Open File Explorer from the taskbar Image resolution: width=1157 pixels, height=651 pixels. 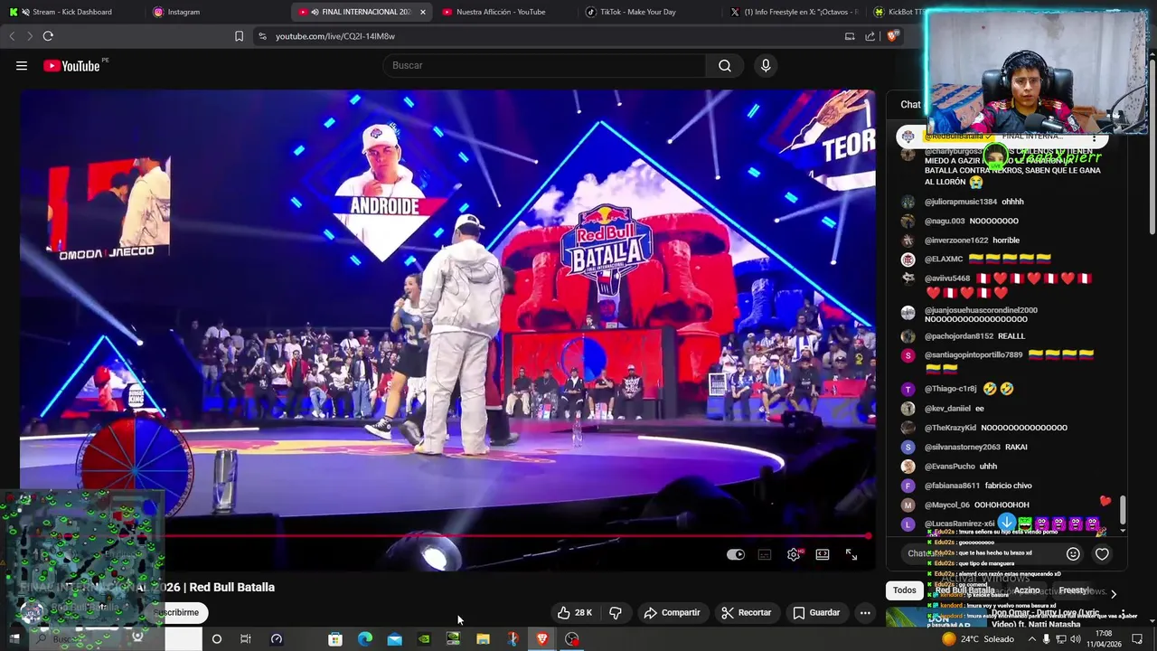484,638
